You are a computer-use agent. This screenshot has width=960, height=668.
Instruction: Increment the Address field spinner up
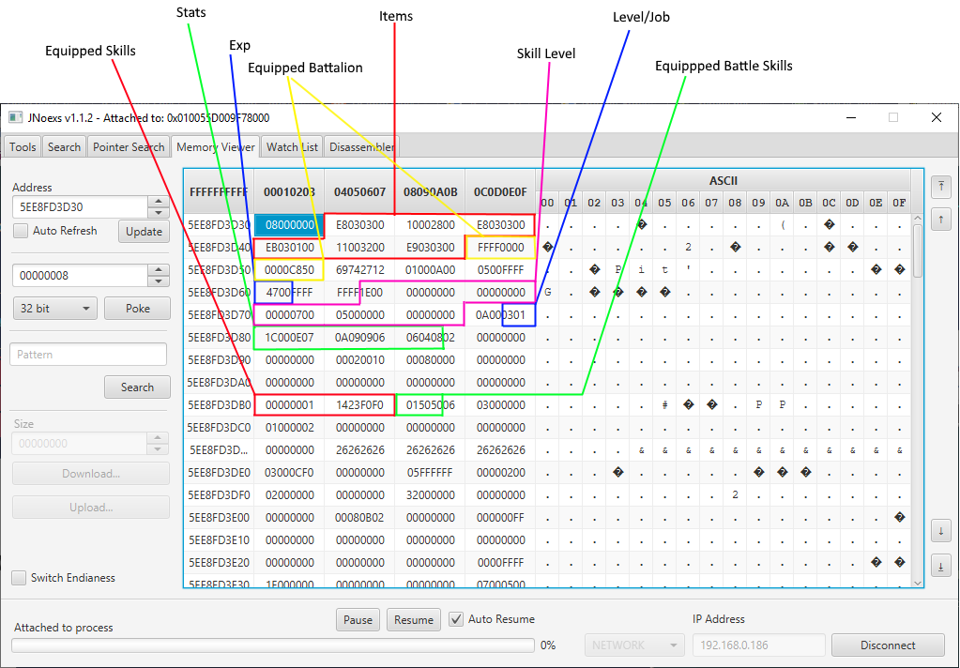click(159, 202)
